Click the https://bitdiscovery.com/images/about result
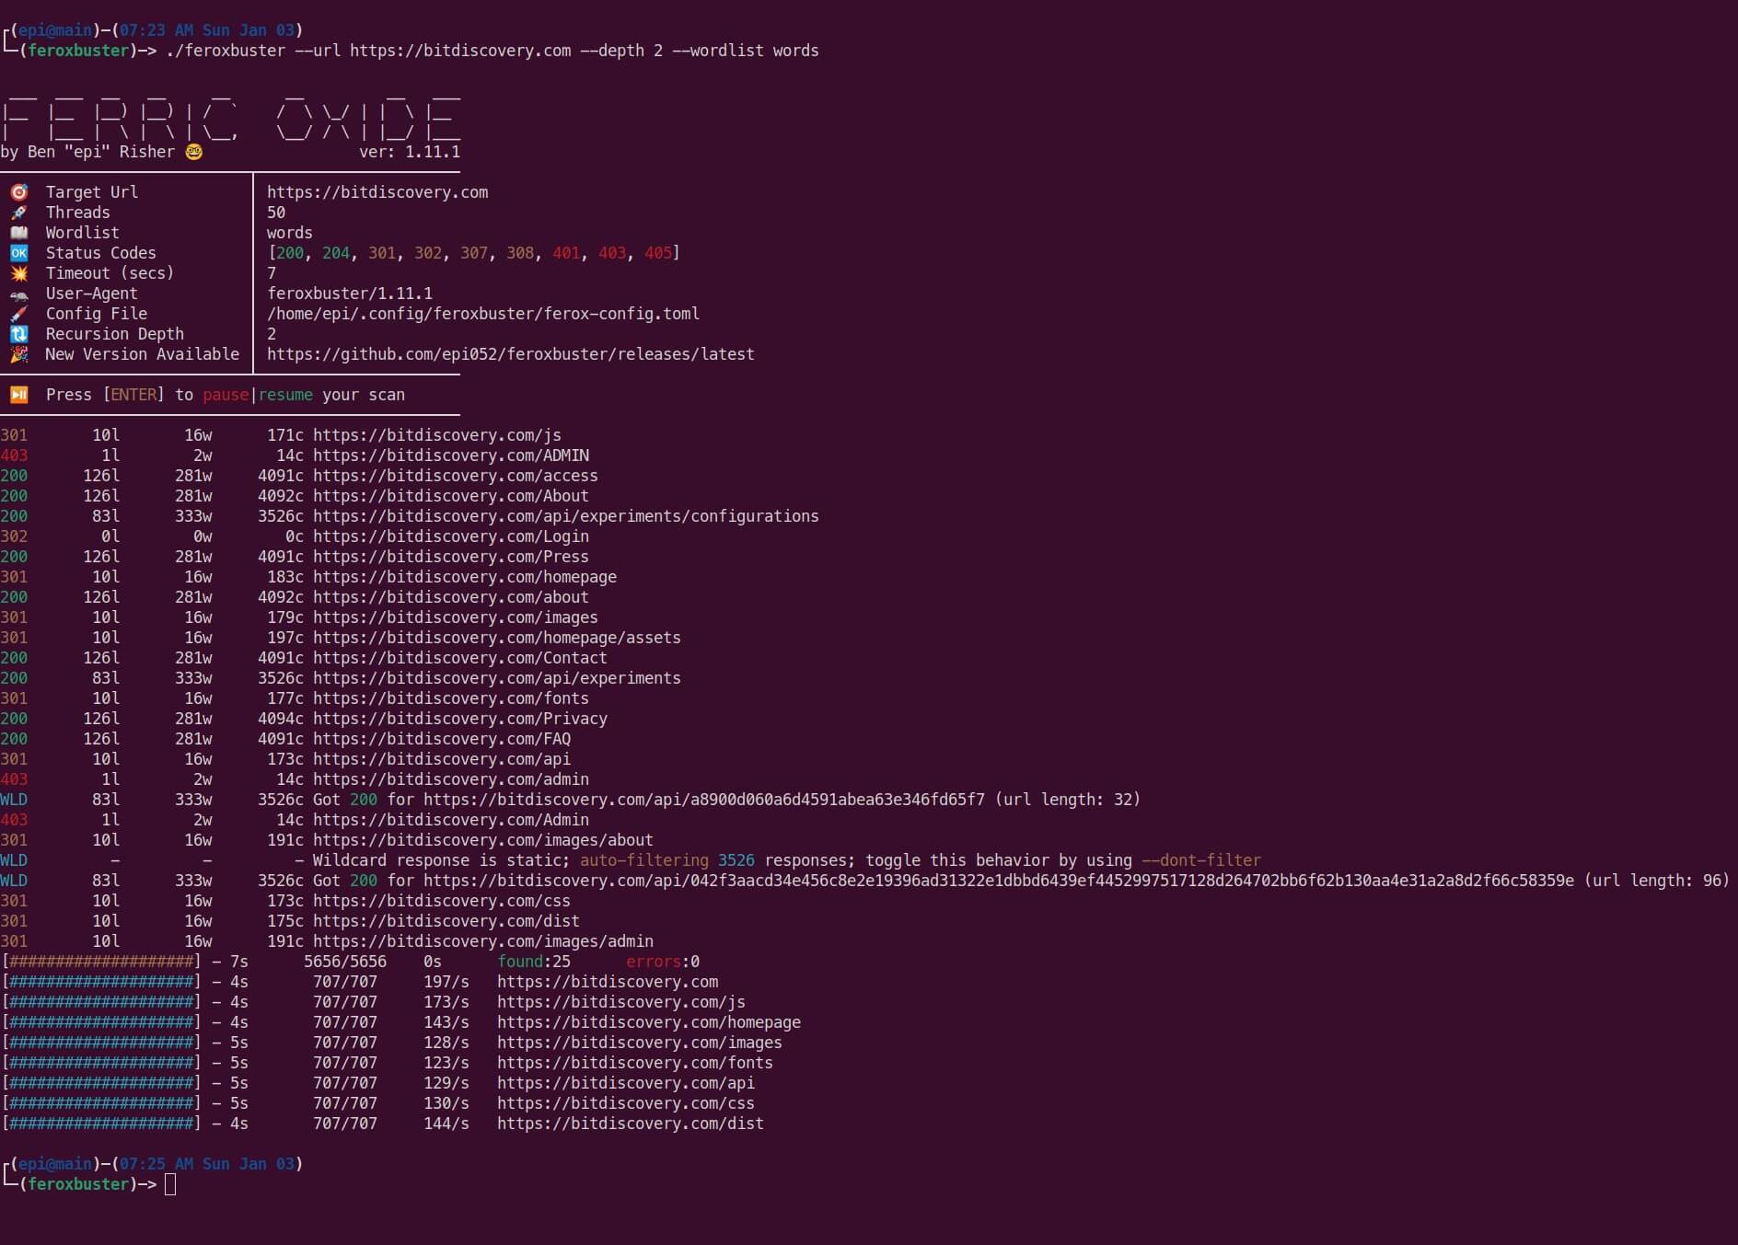This screenshot has height=1245, width=1738. click(x=483, y=840)
